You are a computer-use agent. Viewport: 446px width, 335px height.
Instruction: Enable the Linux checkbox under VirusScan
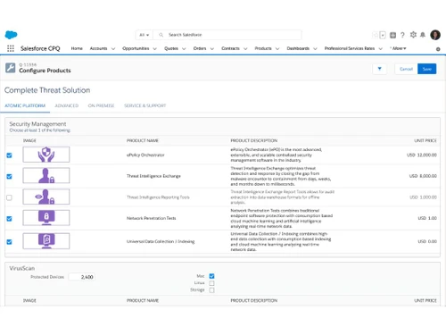[211, 283]
